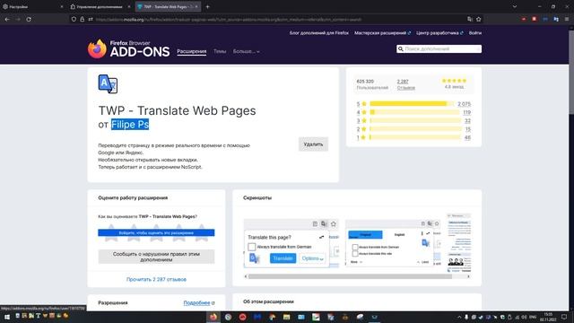The height and width of the screenshot is (323, 574).
Task: Click Сообщить о нарушении правил button
Action: 156,257
